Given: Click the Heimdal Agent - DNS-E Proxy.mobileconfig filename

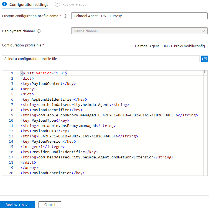Looking at the screenshot, I should click(x=170, y=46).
